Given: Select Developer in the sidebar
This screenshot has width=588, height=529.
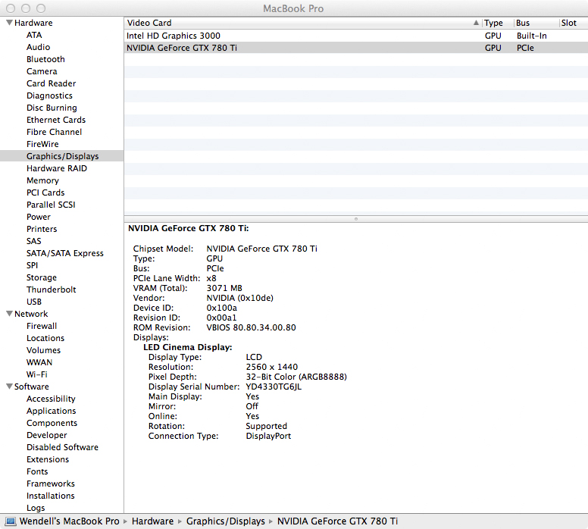Looking at the screenshot, I should 47,435.
